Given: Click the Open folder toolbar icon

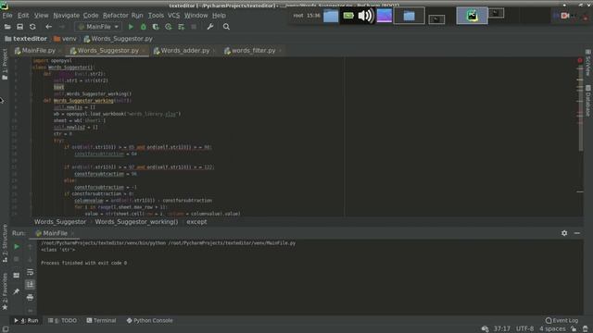Looking at the screenshot, I should (7, 27).
